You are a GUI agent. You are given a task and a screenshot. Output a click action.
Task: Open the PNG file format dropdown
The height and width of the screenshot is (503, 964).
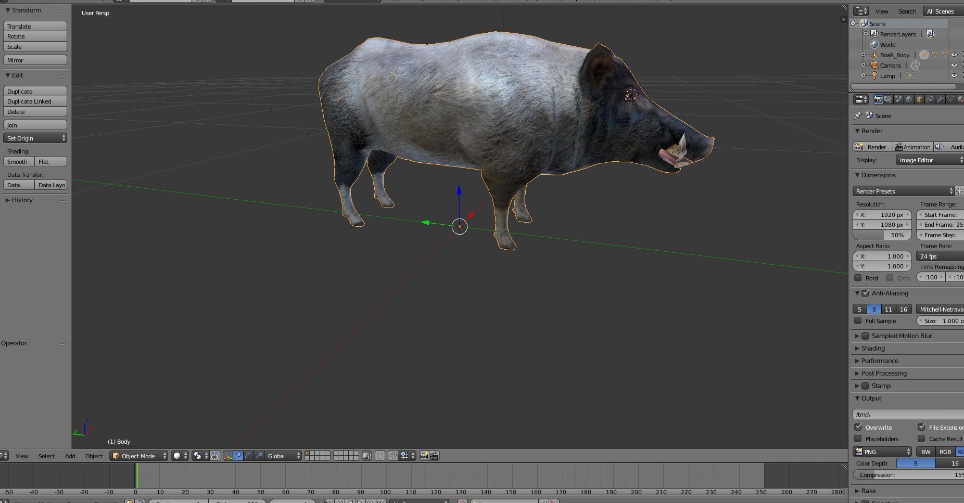[883, 452]
